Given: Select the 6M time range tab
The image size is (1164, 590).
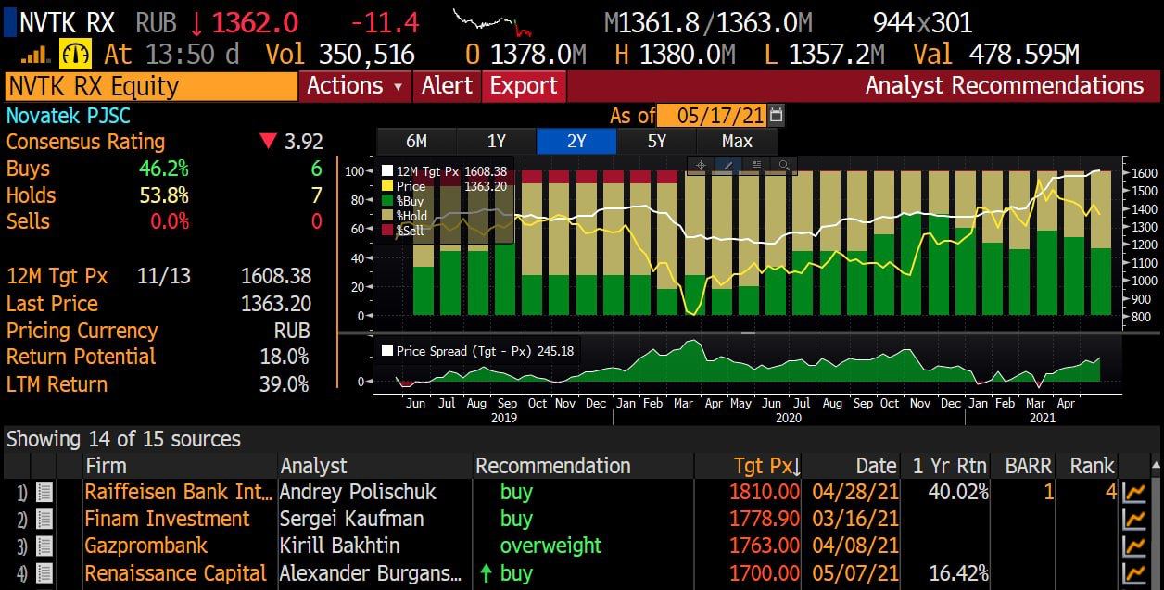Looking at the screenshot, I should pyautogui.click(x=417, y=142).
